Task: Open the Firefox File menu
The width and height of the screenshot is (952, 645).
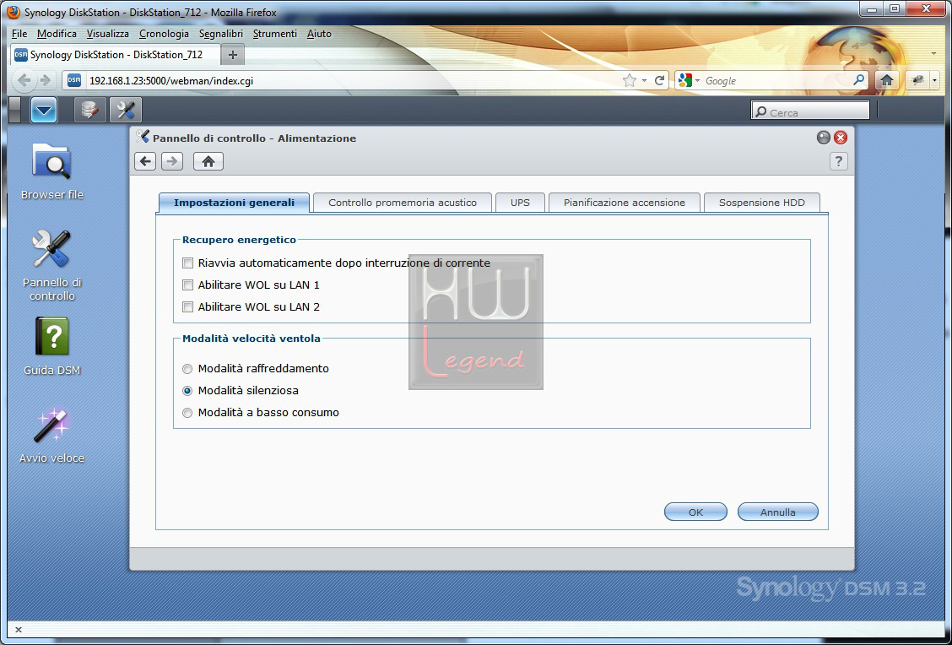Action: [x=19, y=34]
